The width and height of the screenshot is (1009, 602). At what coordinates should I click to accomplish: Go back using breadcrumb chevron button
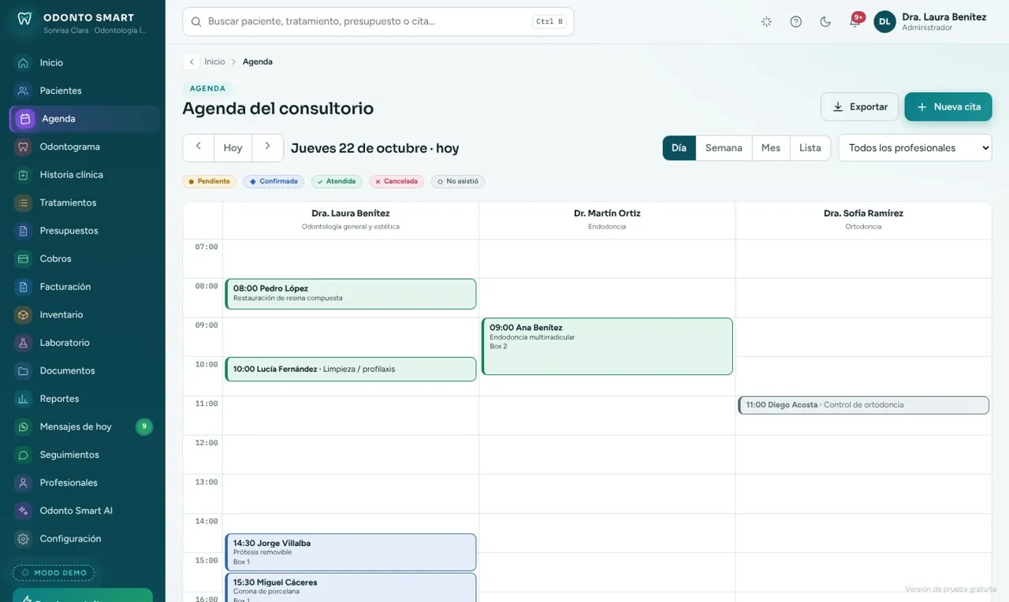click(192, 61)
